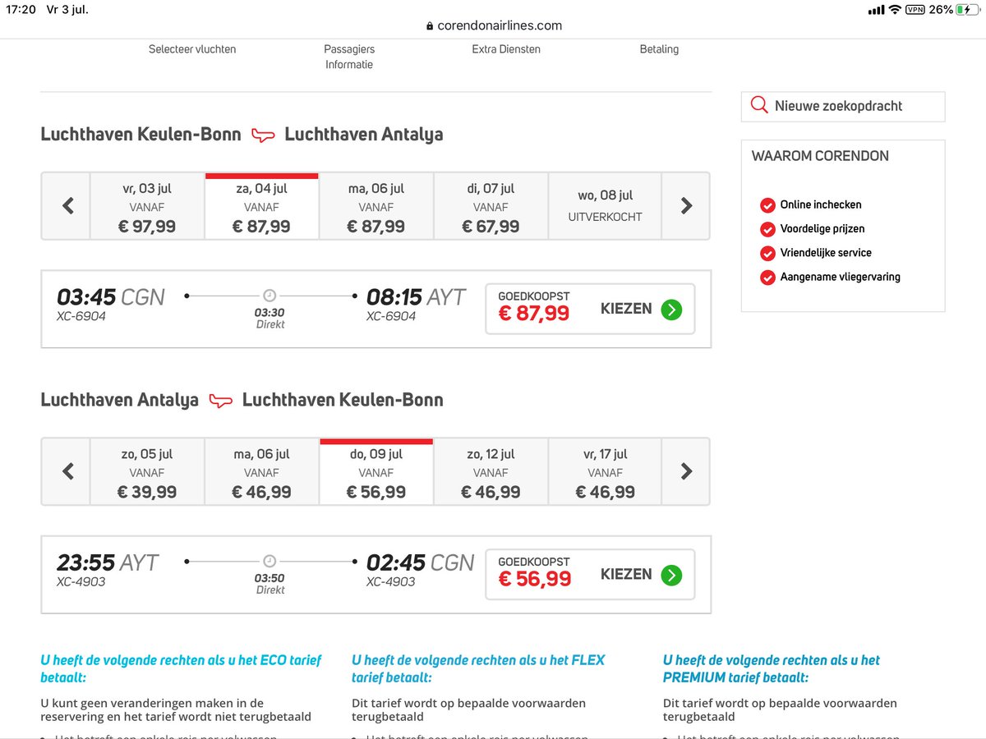Select outbound date di, 07 jul €67,99
This screenshot has width=986, height=739.
pyautogui.click(x=491, y=206)
